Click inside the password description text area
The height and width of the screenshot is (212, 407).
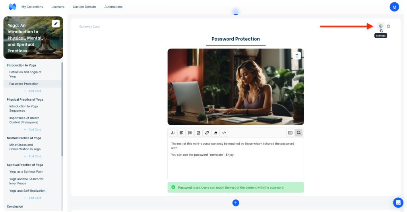(235, 166)
